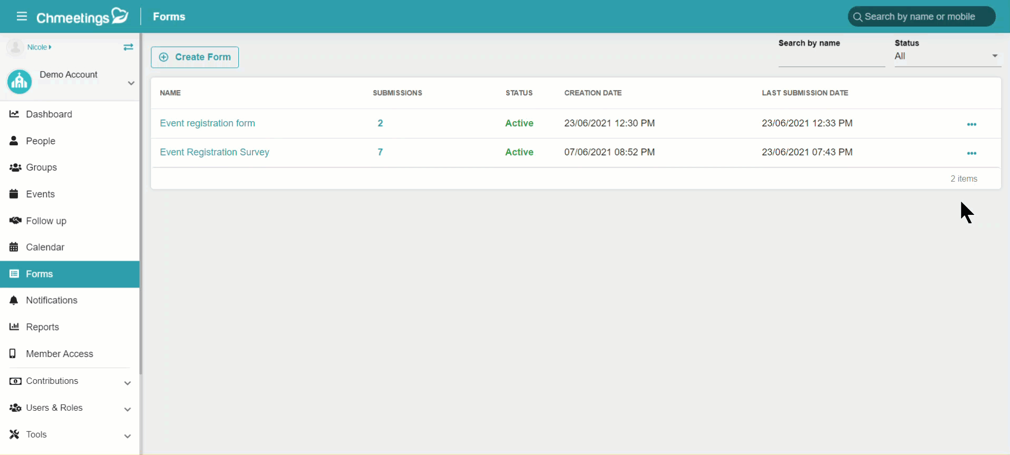This screenshot has height=455, width=1010.
Task: Click the Member Access phone icon
Action: pos(13,353)
